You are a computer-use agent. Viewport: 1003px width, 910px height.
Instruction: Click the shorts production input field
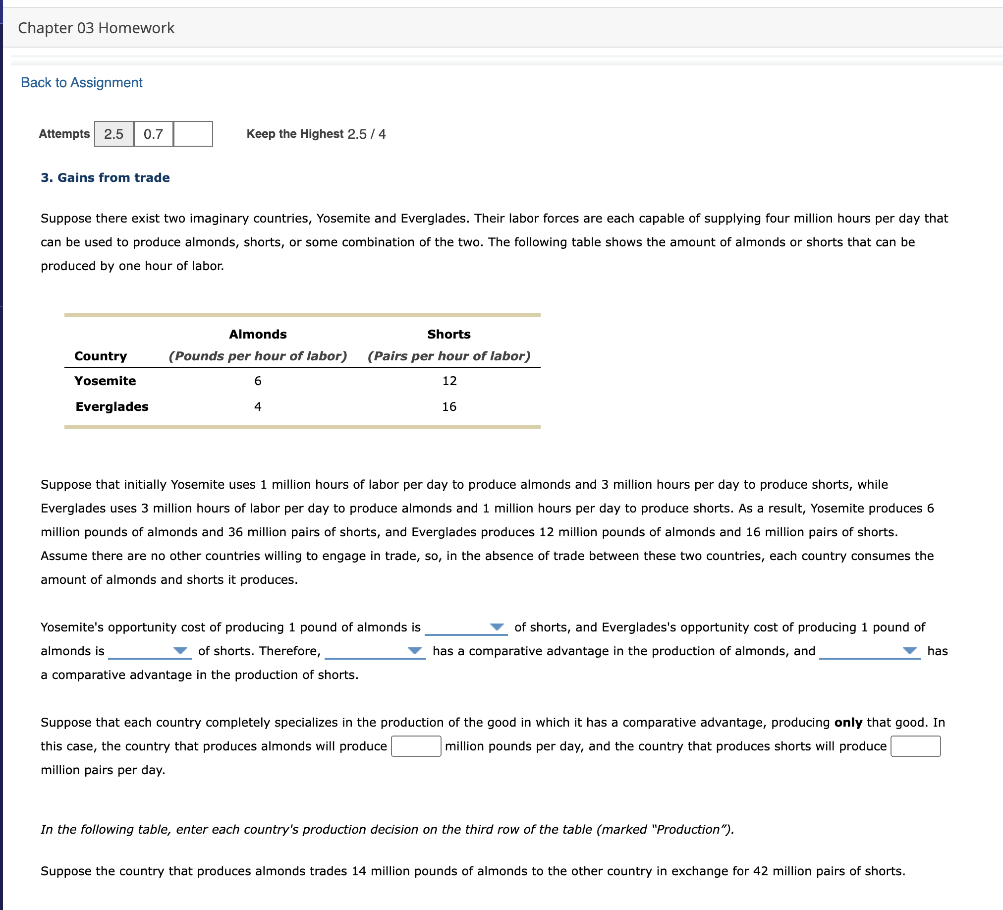(x=915, y=746)
